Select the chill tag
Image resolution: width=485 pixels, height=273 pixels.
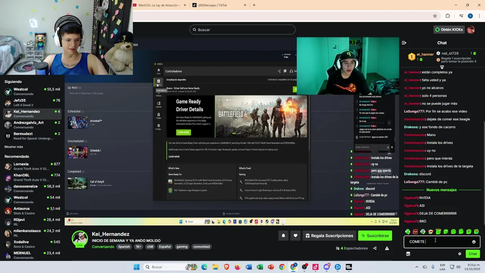coord(150,247)
